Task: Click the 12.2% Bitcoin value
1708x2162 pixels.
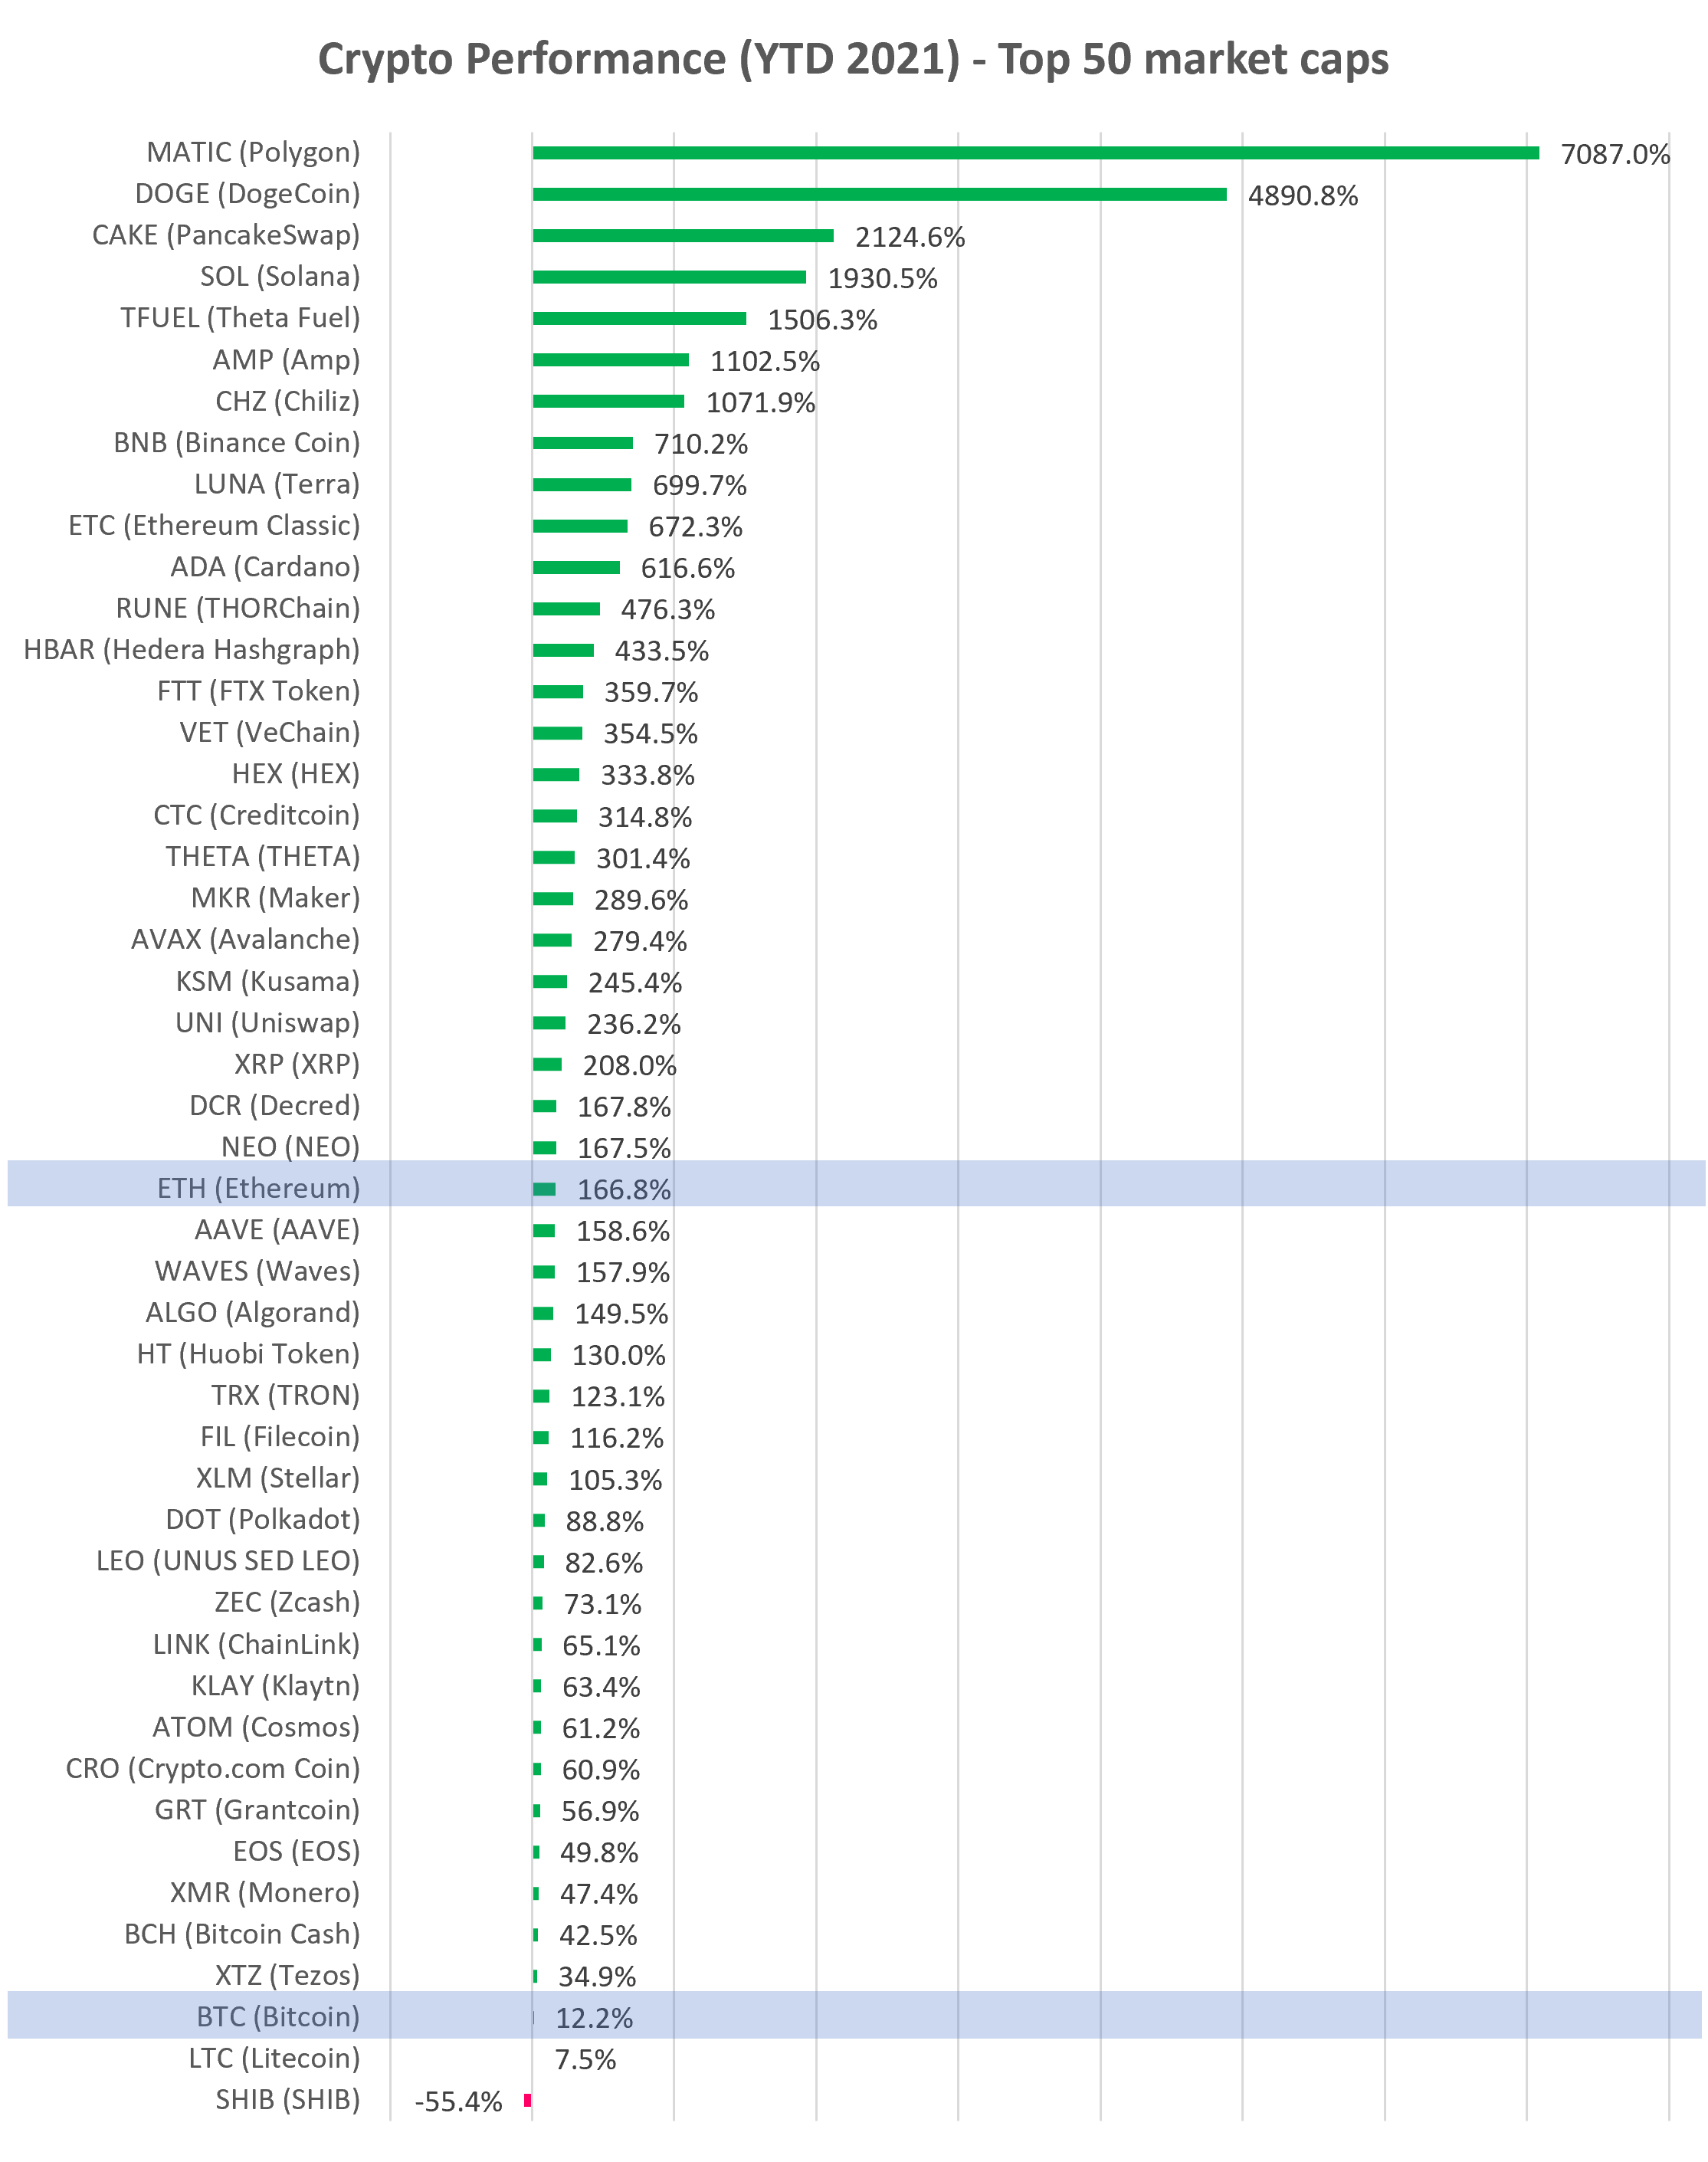Action: point(594,2018)
